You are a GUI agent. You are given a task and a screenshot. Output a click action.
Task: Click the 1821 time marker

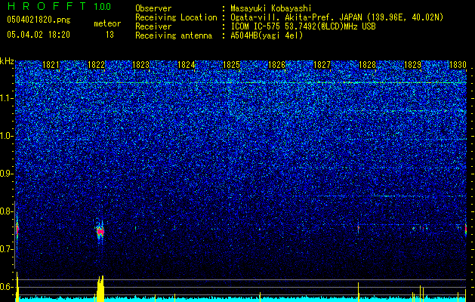click(x=51, y=65)
